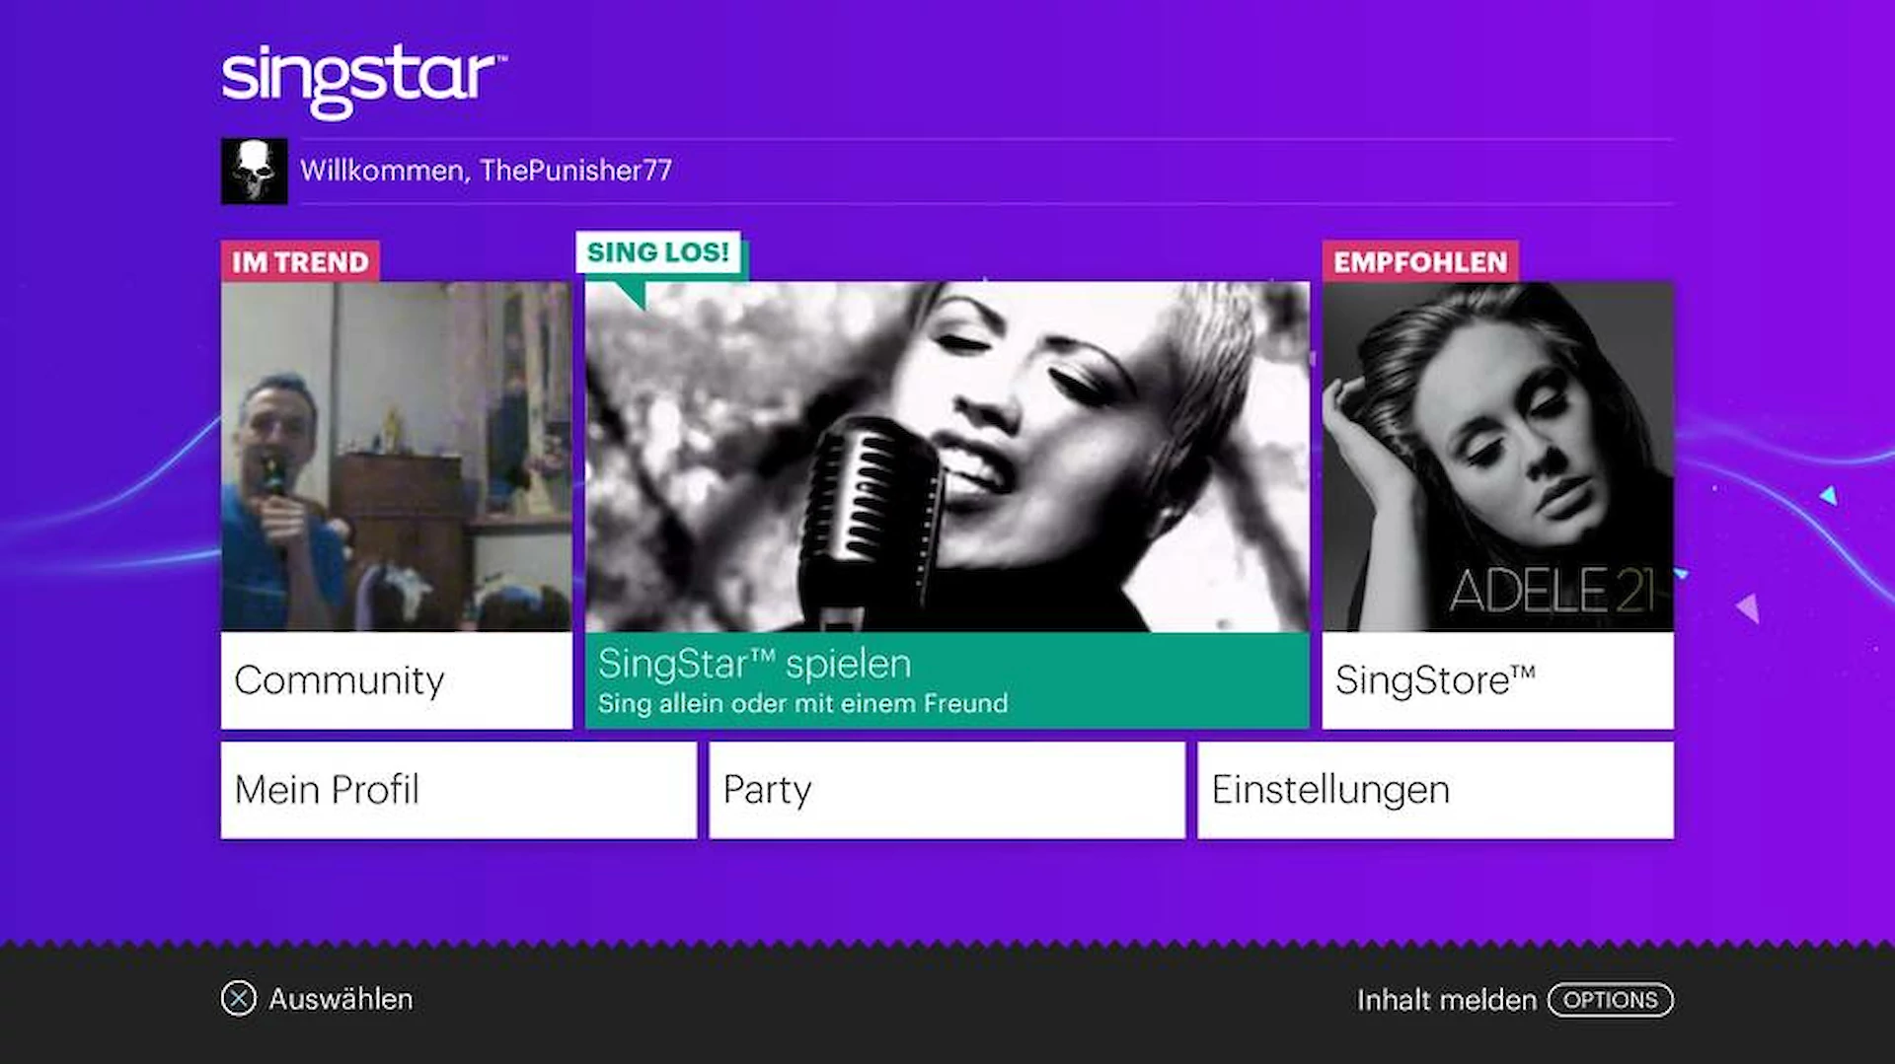Viewport: 1895px width, 1064px height.
Task: Open Mein Profil
Action: click(x=459, y=790)
